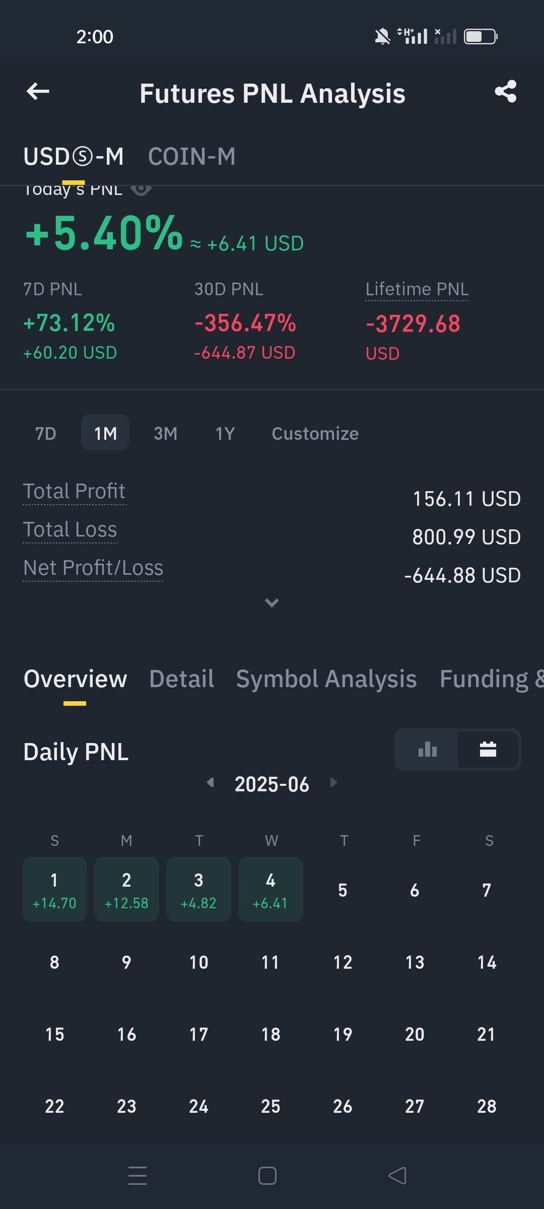Expand the profit/loss details chevron
The width and height of the screenshot is (544, 1209).
[272, 602]
